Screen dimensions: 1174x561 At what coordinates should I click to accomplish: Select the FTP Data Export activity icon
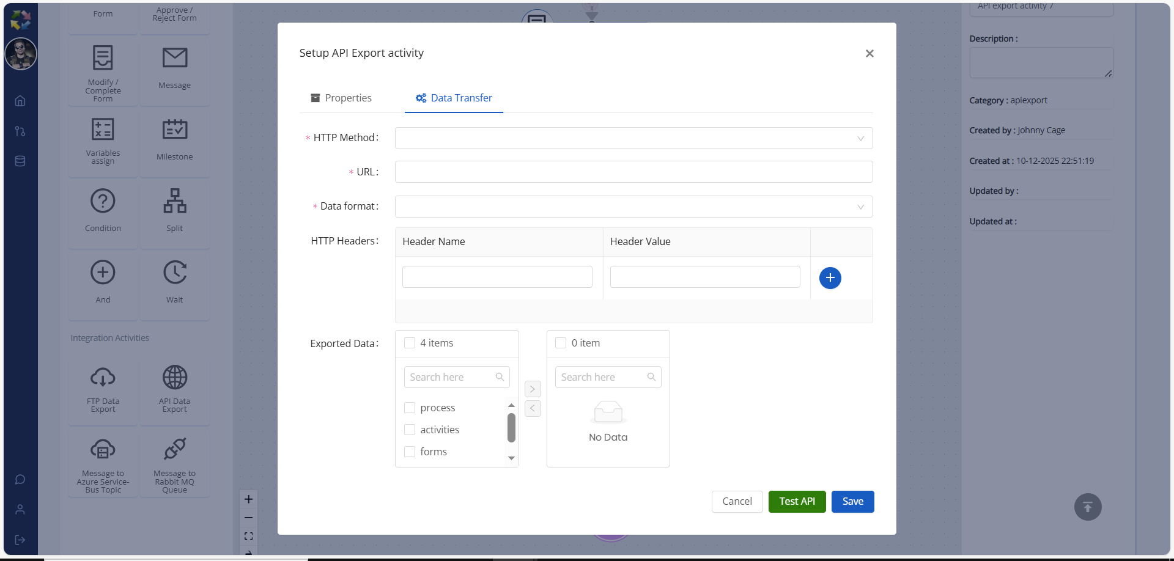click(103, 378)
